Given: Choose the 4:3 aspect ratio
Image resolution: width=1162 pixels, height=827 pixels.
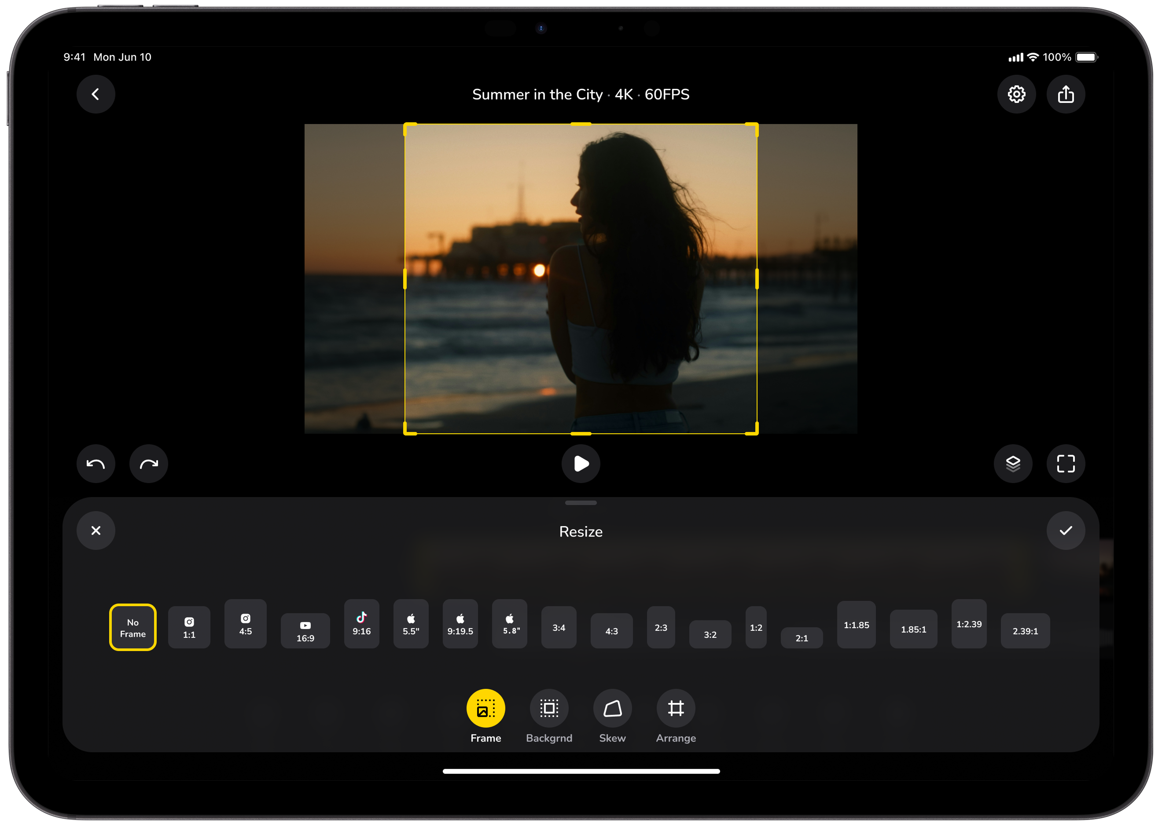Looking at the screenshot, I should click(611, 631).
